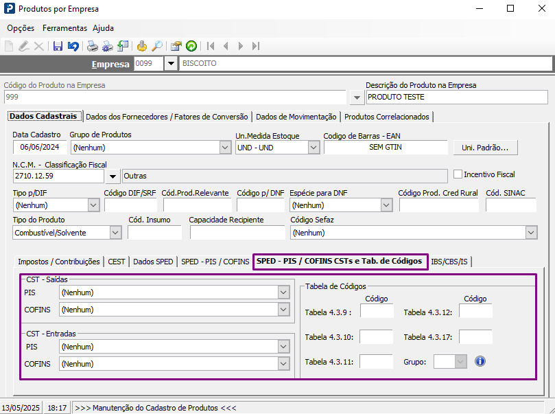555x414 pixels.
Task: Click the Descrição do Produto na Empresa field
Action: (x=457, y=97)
